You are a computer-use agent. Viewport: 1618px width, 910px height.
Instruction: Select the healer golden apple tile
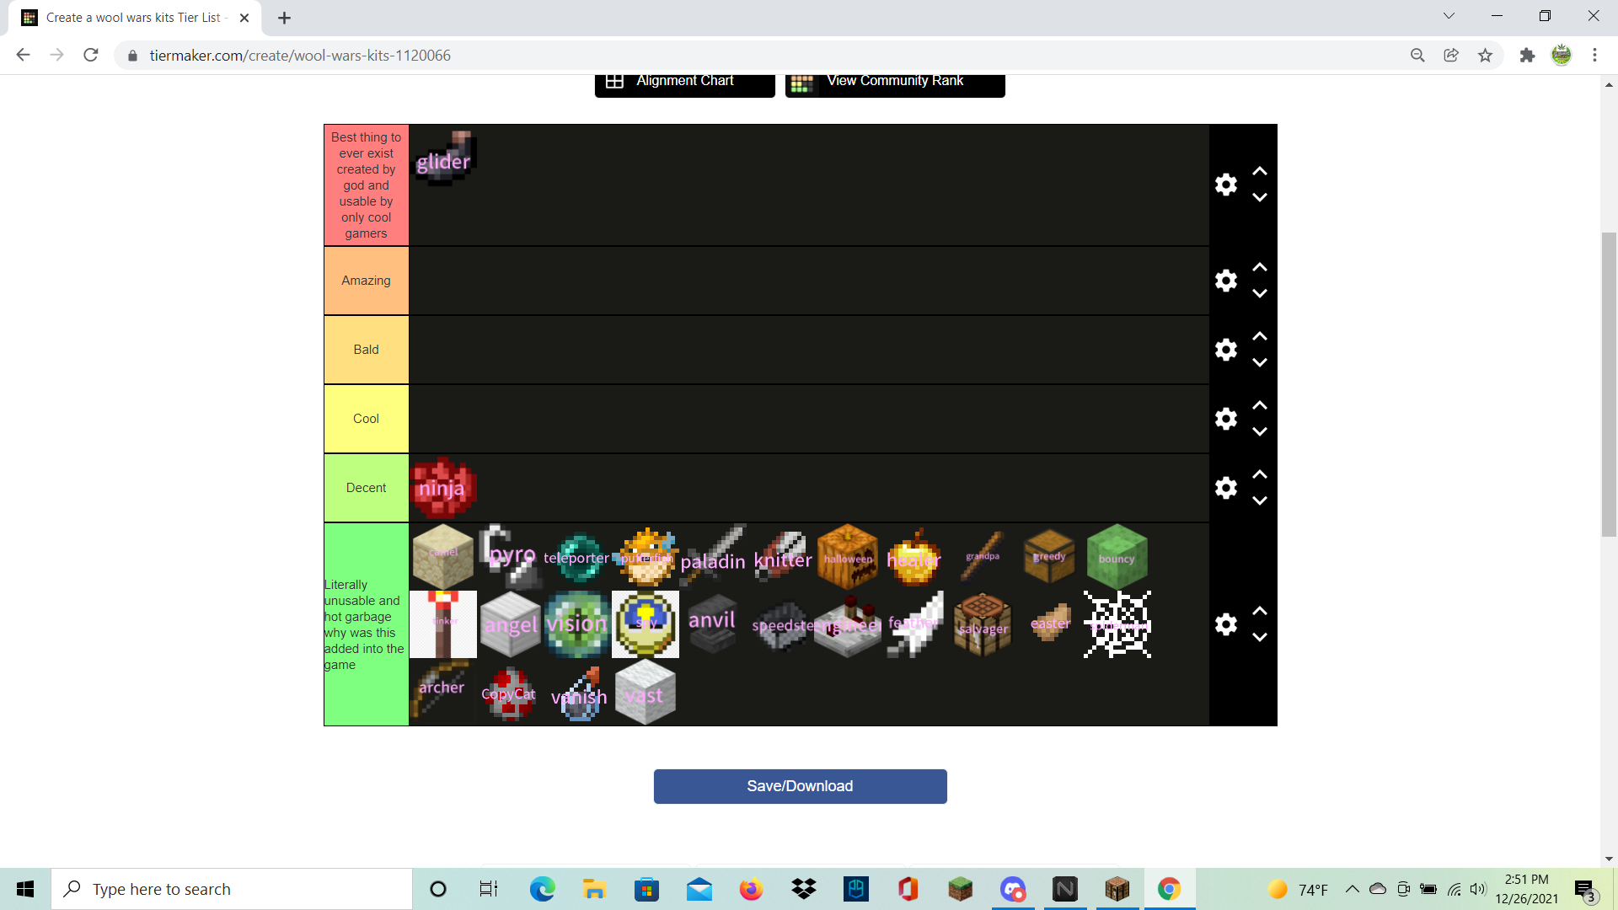tap(915, 557)
